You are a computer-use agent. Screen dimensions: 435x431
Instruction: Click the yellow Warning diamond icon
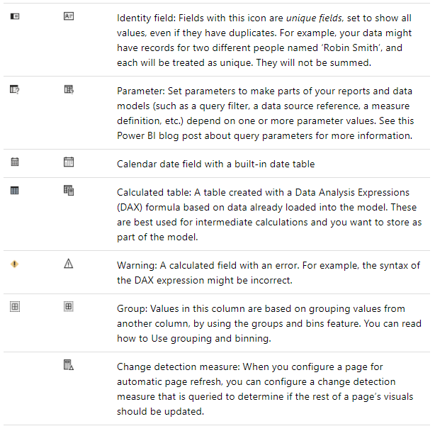(14, 264)
